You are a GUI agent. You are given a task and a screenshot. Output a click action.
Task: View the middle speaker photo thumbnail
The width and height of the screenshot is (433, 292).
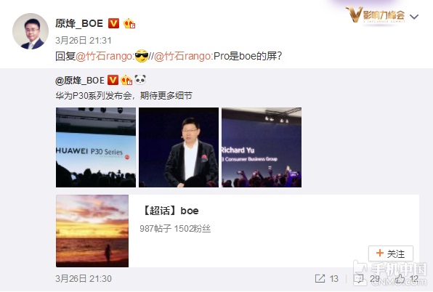tap(179, 147)
